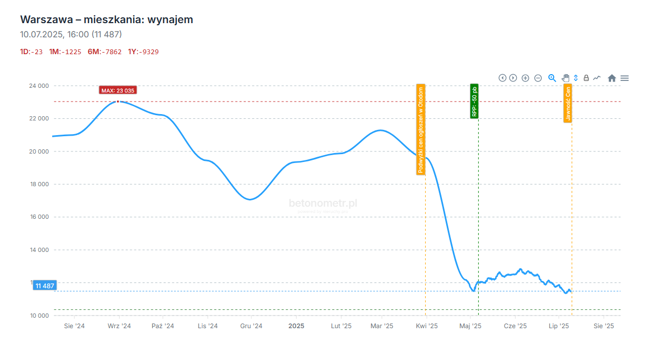Click the 1D: -23 change indicator
Screen dimensions: 659x355
click(x=31, y=52)
